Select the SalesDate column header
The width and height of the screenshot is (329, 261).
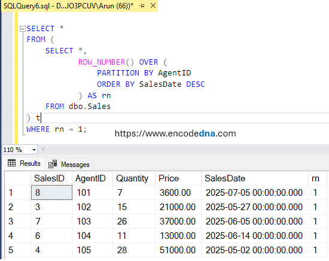coord(255,178)
